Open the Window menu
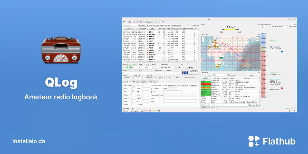Image resolution: width=308 pixels, height=154 pixels. click(158, 22)
